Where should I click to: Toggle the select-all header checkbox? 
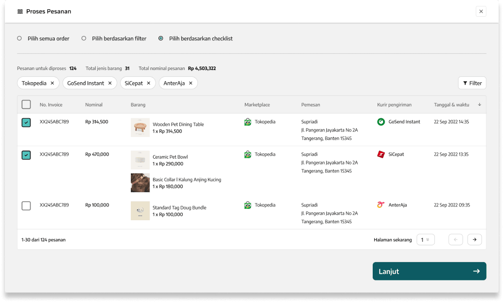[26, 104]
